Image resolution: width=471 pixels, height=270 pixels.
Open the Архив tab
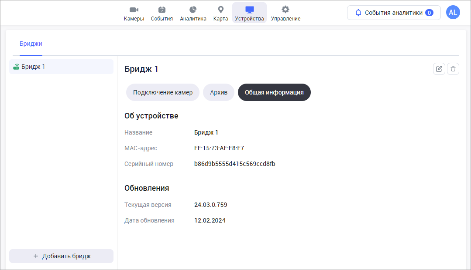[x=219, y=92]
